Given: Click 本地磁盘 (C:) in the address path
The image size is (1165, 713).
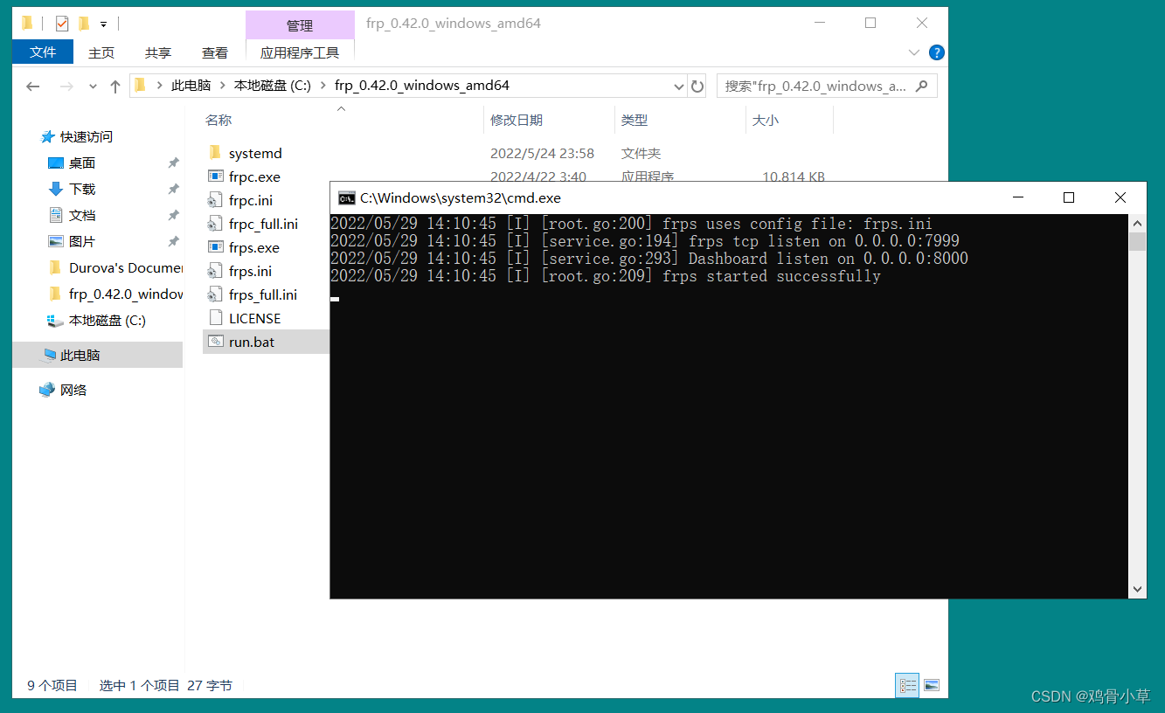Looking at the screenshot, I should pyautogui.click(x=273, y=86).
